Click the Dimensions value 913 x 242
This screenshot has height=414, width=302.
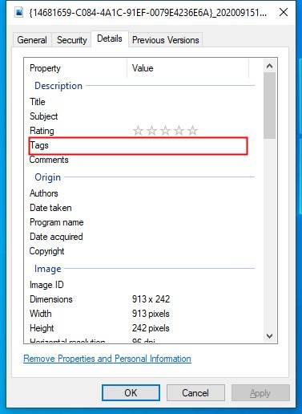[151, 299]
